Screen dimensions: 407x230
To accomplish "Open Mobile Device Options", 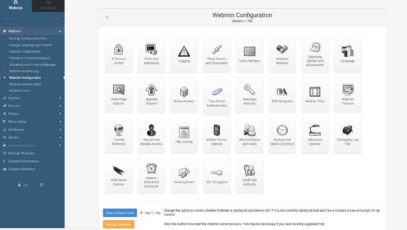I will pyautogui.click(x=217, y=136).
